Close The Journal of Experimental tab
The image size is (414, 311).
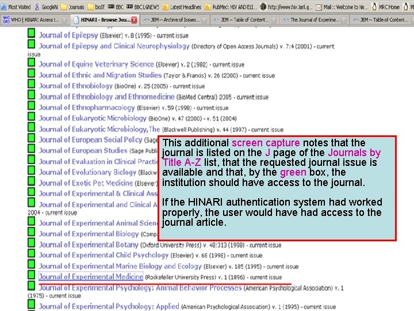pos(343,20)
